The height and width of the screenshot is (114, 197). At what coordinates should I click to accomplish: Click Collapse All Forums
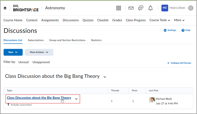(179, 63)
